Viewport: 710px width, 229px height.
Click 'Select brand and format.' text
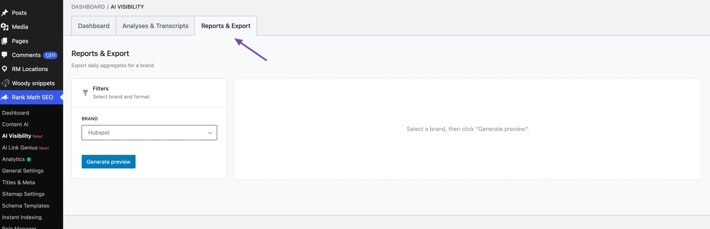click(x=122, y=97)
